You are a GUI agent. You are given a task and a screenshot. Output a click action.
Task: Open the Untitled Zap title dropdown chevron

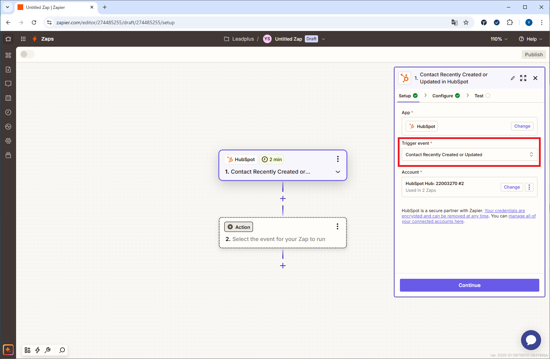pos(323,39)
